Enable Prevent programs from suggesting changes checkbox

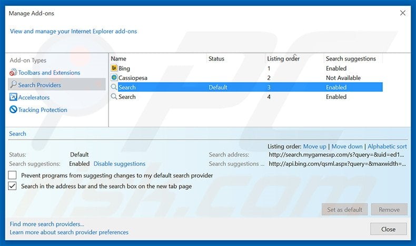point(12,175)
